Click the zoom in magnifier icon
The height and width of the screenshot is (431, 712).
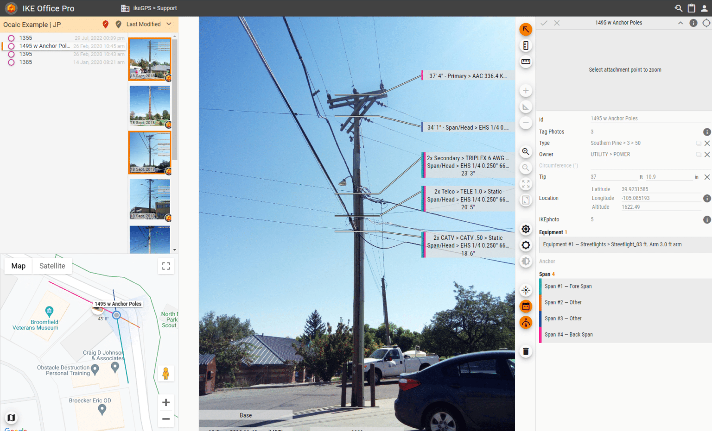525,151
